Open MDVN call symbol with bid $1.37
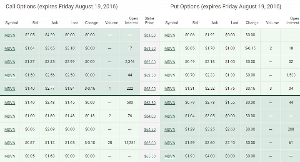 click(10, 62)
